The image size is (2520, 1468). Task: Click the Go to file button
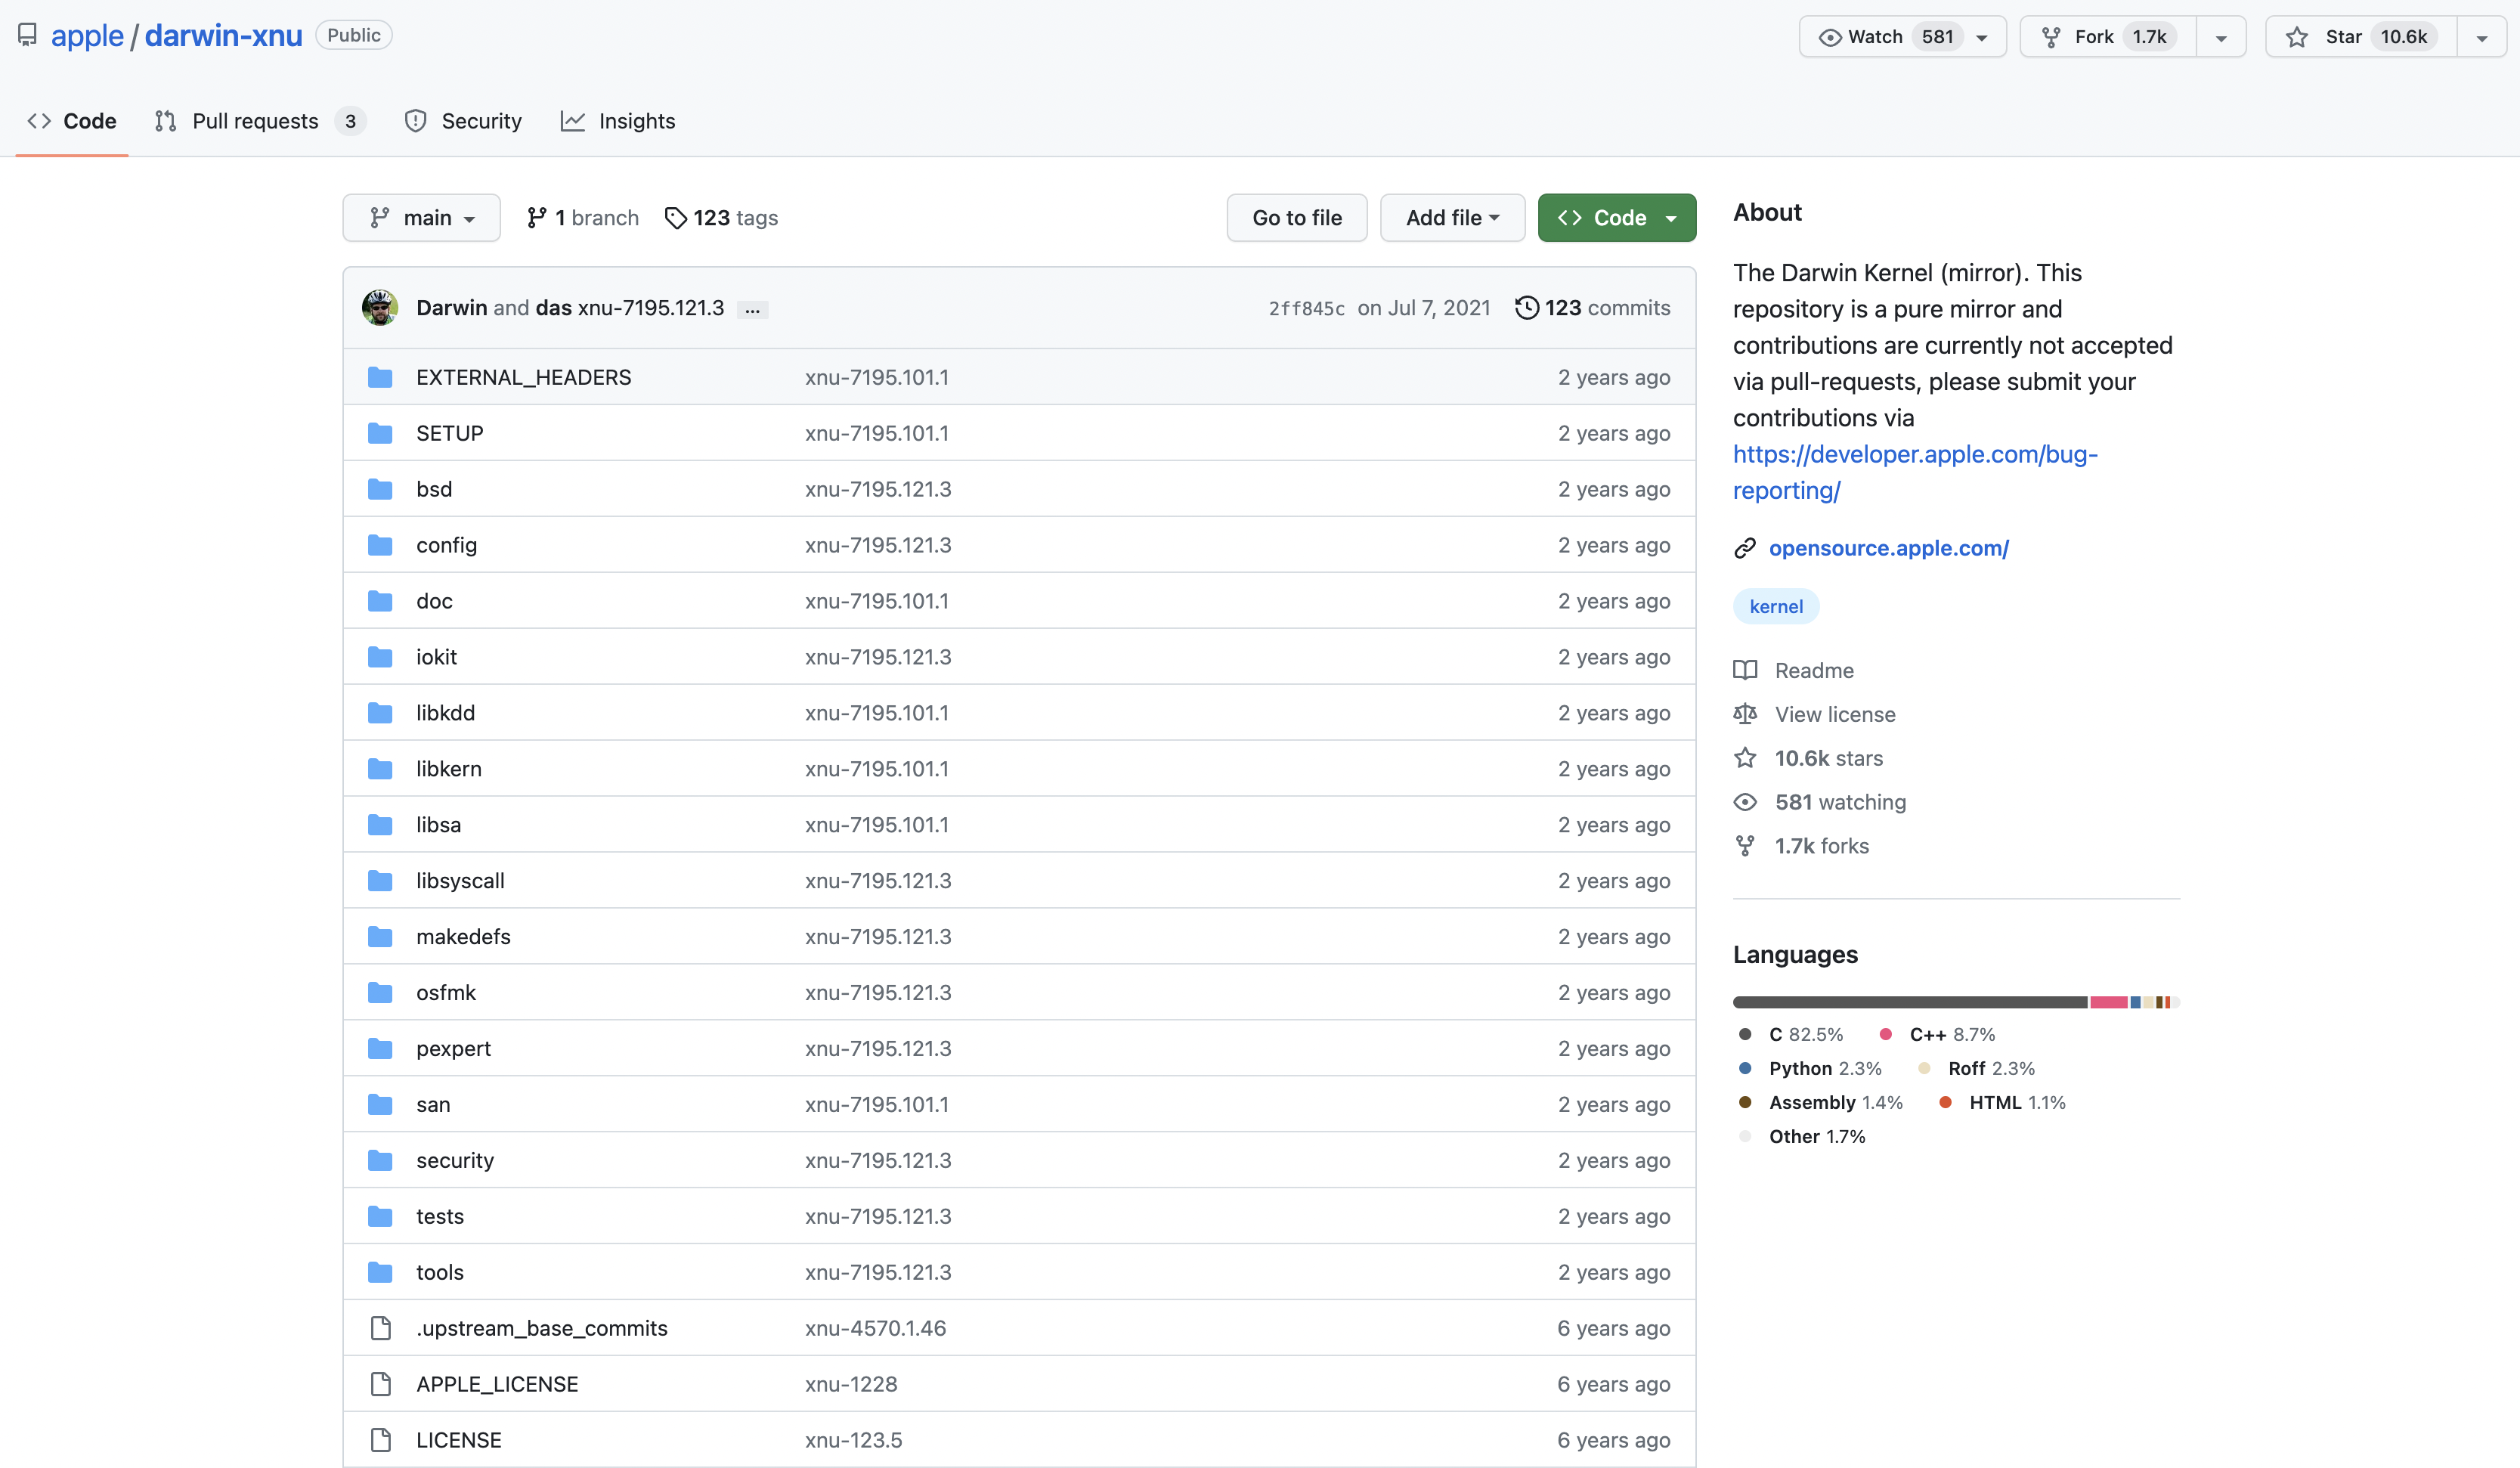point(1296,218)
